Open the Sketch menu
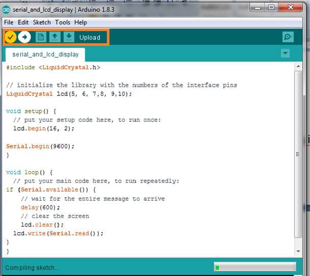This screenshot has height=276, width=310. click(42, 22)
